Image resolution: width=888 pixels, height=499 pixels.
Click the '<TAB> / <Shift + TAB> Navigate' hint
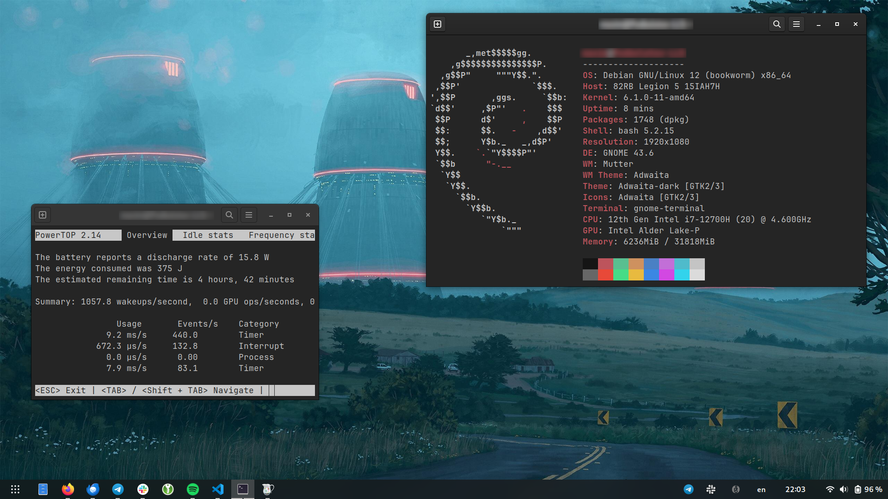(178, 390)
